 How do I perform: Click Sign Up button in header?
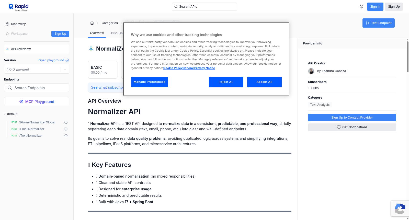(x=394, y=7)
